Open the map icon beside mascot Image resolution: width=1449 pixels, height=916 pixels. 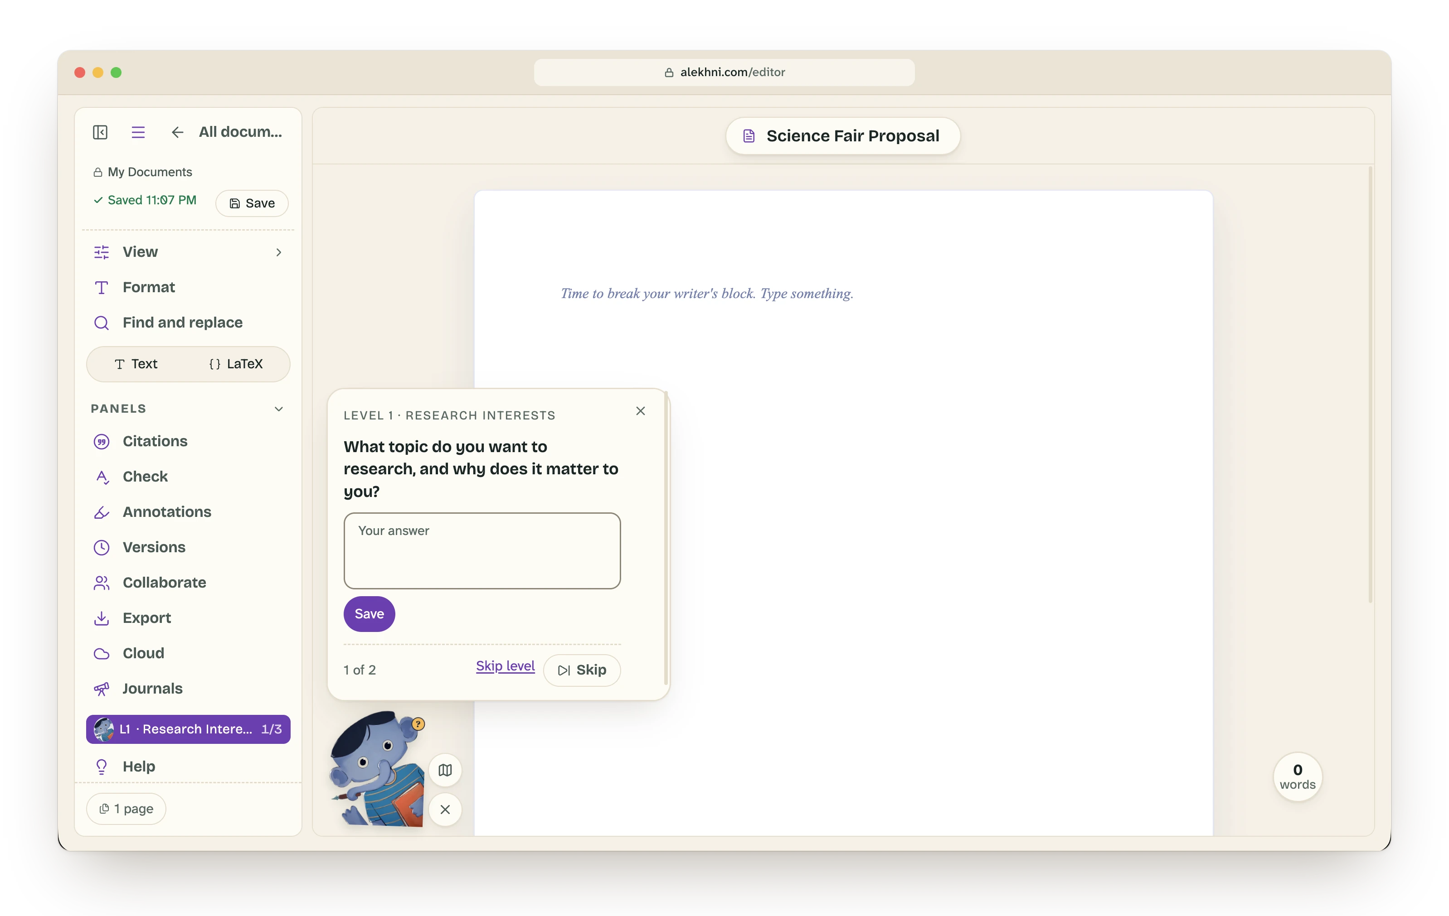click(445, 771)
